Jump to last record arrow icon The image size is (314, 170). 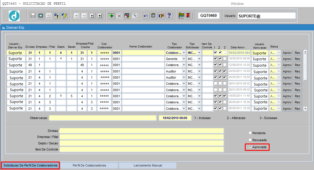click(x=100, y=16)
